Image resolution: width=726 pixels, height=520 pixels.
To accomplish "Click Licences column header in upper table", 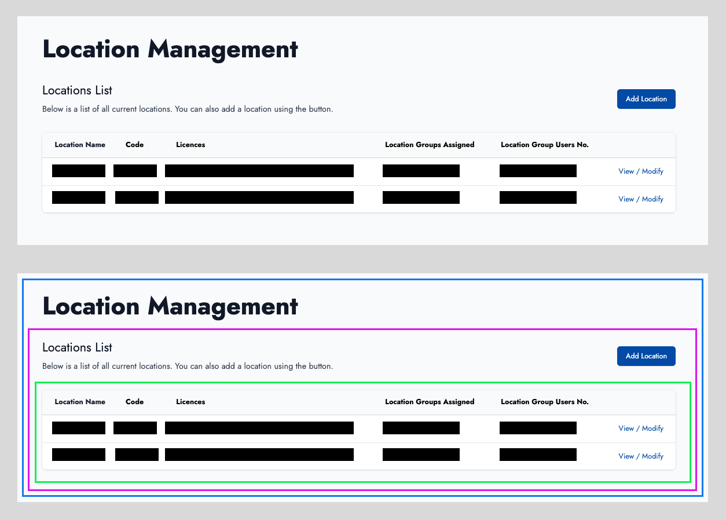I will click(x=190, y=145).
